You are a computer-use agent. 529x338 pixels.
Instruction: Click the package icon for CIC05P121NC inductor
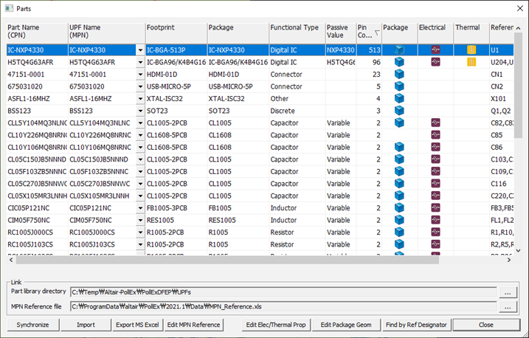399,207
